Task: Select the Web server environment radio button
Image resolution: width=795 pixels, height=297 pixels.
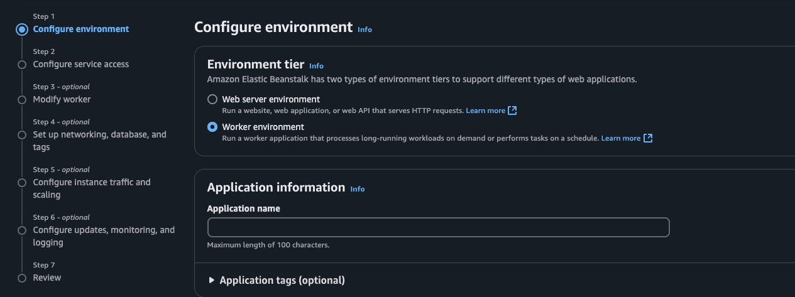Action: click(x=212, y=99)
